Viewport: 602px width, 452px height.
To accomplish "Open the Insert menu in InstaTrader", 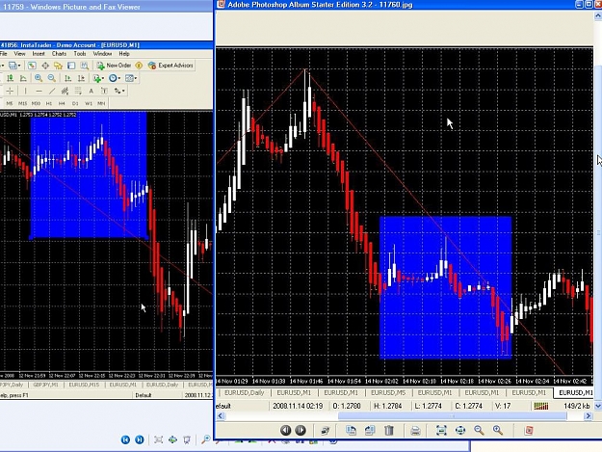I will click(39, 54).
